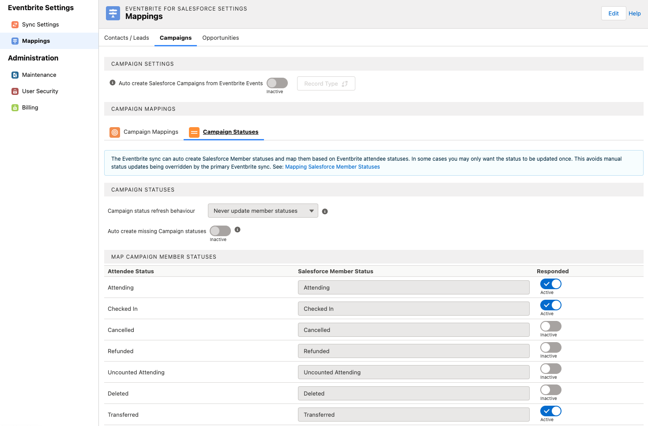Click the Billing sidebar icon

[15, 108]
